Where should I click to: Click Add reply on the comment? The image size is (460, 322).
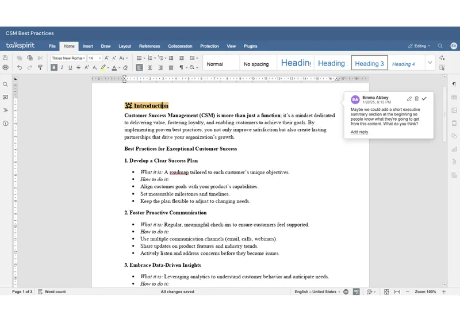coord(359,132)
